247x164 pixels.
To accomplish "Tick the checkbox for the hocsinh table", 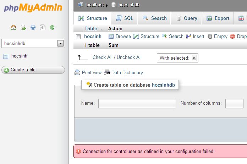I will [x=78, y=37].
